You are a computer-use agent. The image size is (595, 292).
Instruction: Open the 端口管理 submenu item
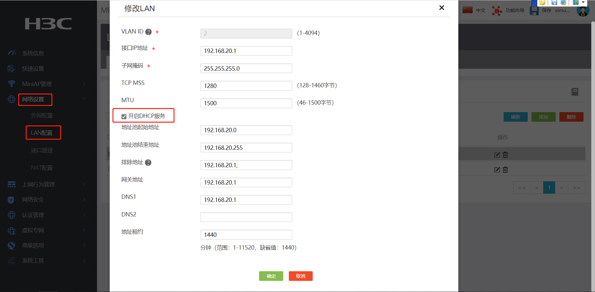coord(42,150)
